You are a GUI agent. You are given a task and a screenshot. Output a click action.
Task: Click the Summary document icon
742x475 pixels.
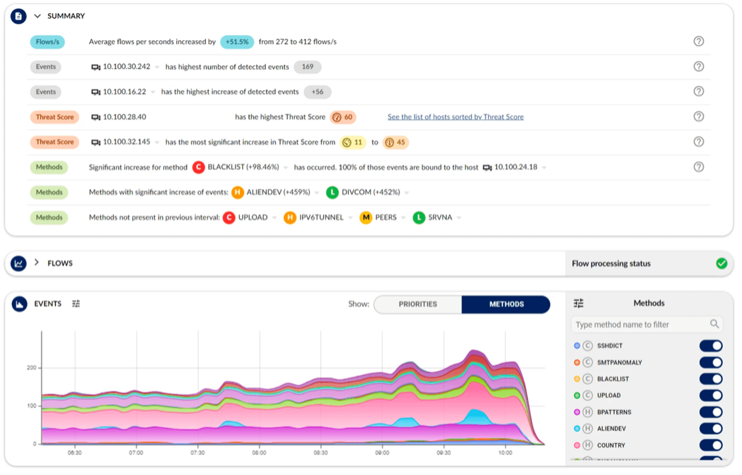(18, 16)
